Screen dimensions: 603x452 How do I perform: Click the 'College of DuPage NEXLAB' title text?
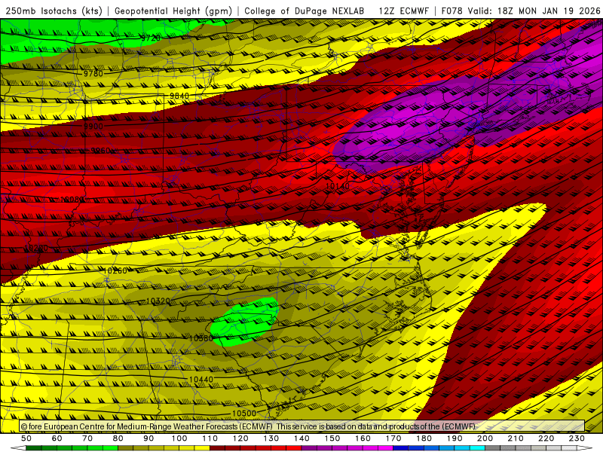[x=304, y=11]
